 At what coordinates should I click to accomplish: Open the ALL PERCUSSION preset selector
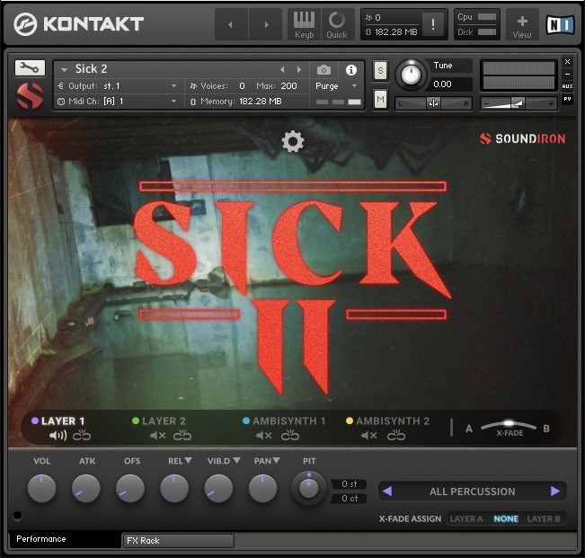pos(472,492)
